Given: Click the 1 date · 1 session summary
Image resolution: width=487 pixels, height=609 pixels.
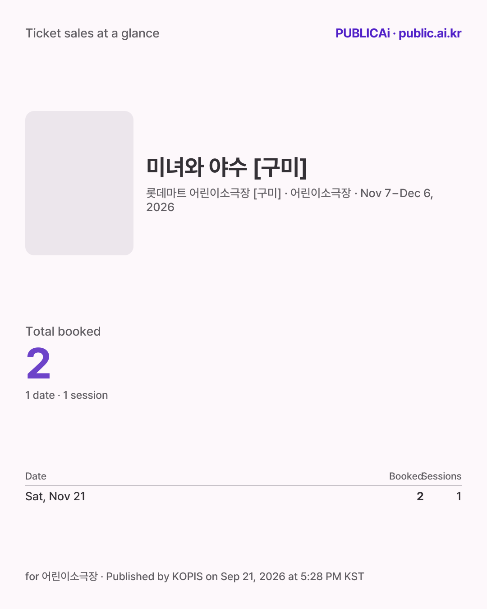Looking at the screenshot, I should [x=67, y=395].
